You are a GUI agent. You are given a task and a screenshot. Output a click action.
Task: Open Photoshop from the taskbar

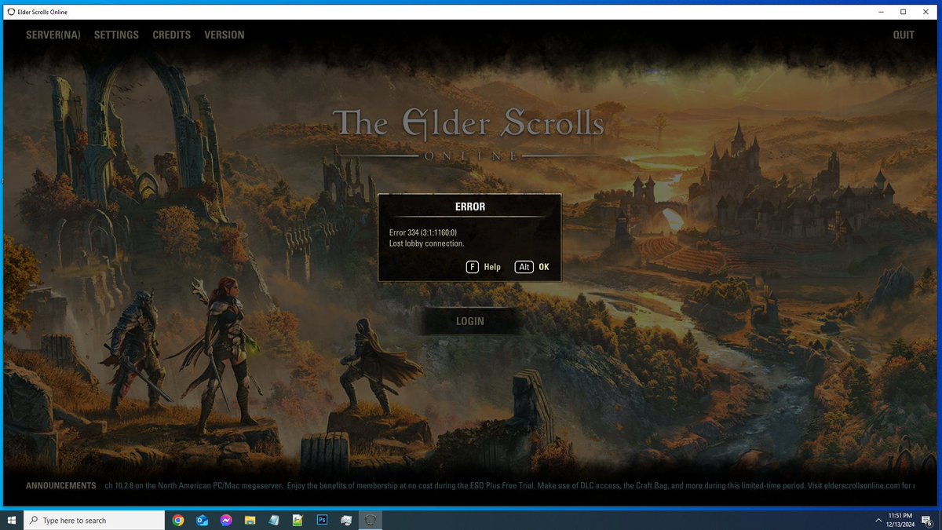tap(322, 520)
